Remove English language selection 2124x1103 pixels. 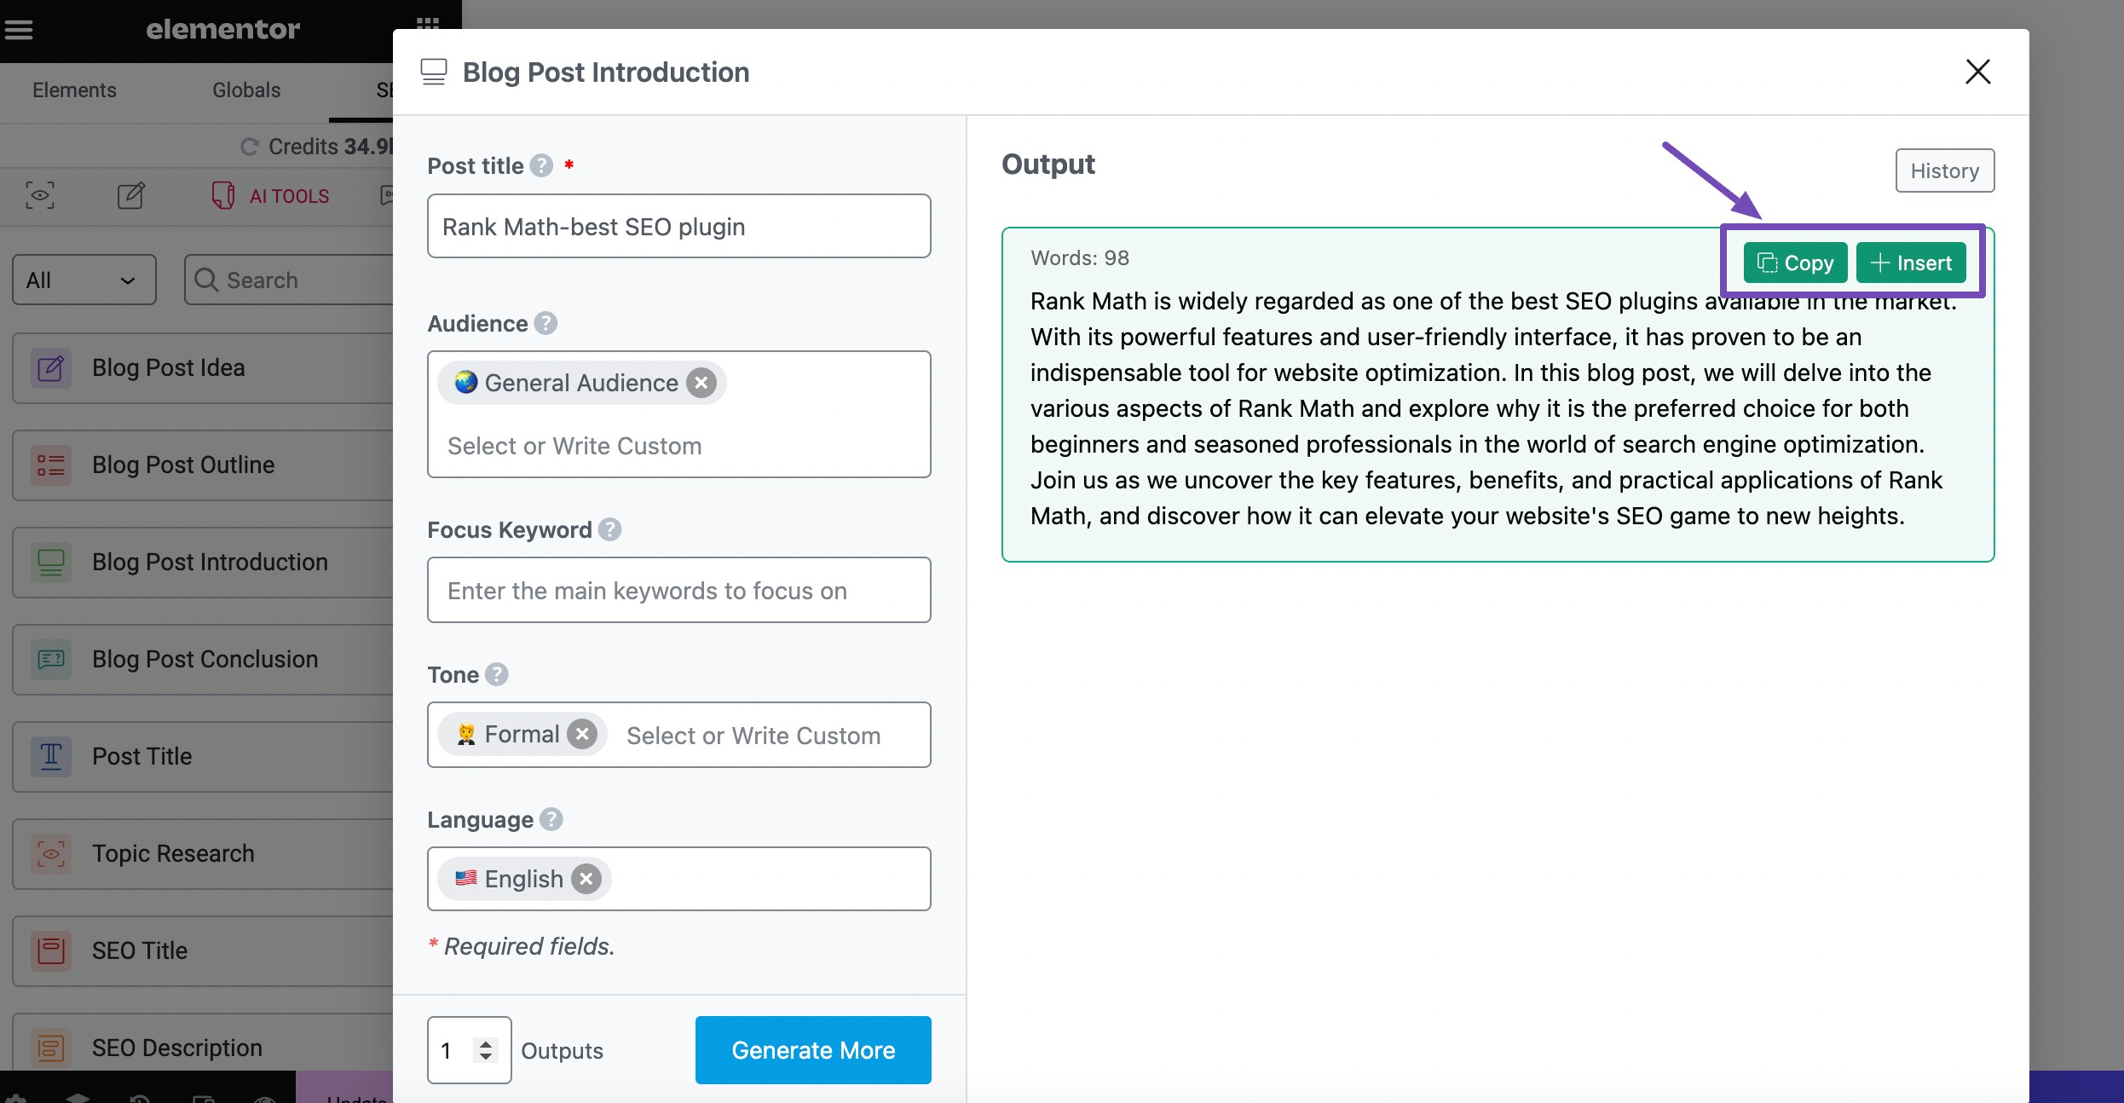587,878
